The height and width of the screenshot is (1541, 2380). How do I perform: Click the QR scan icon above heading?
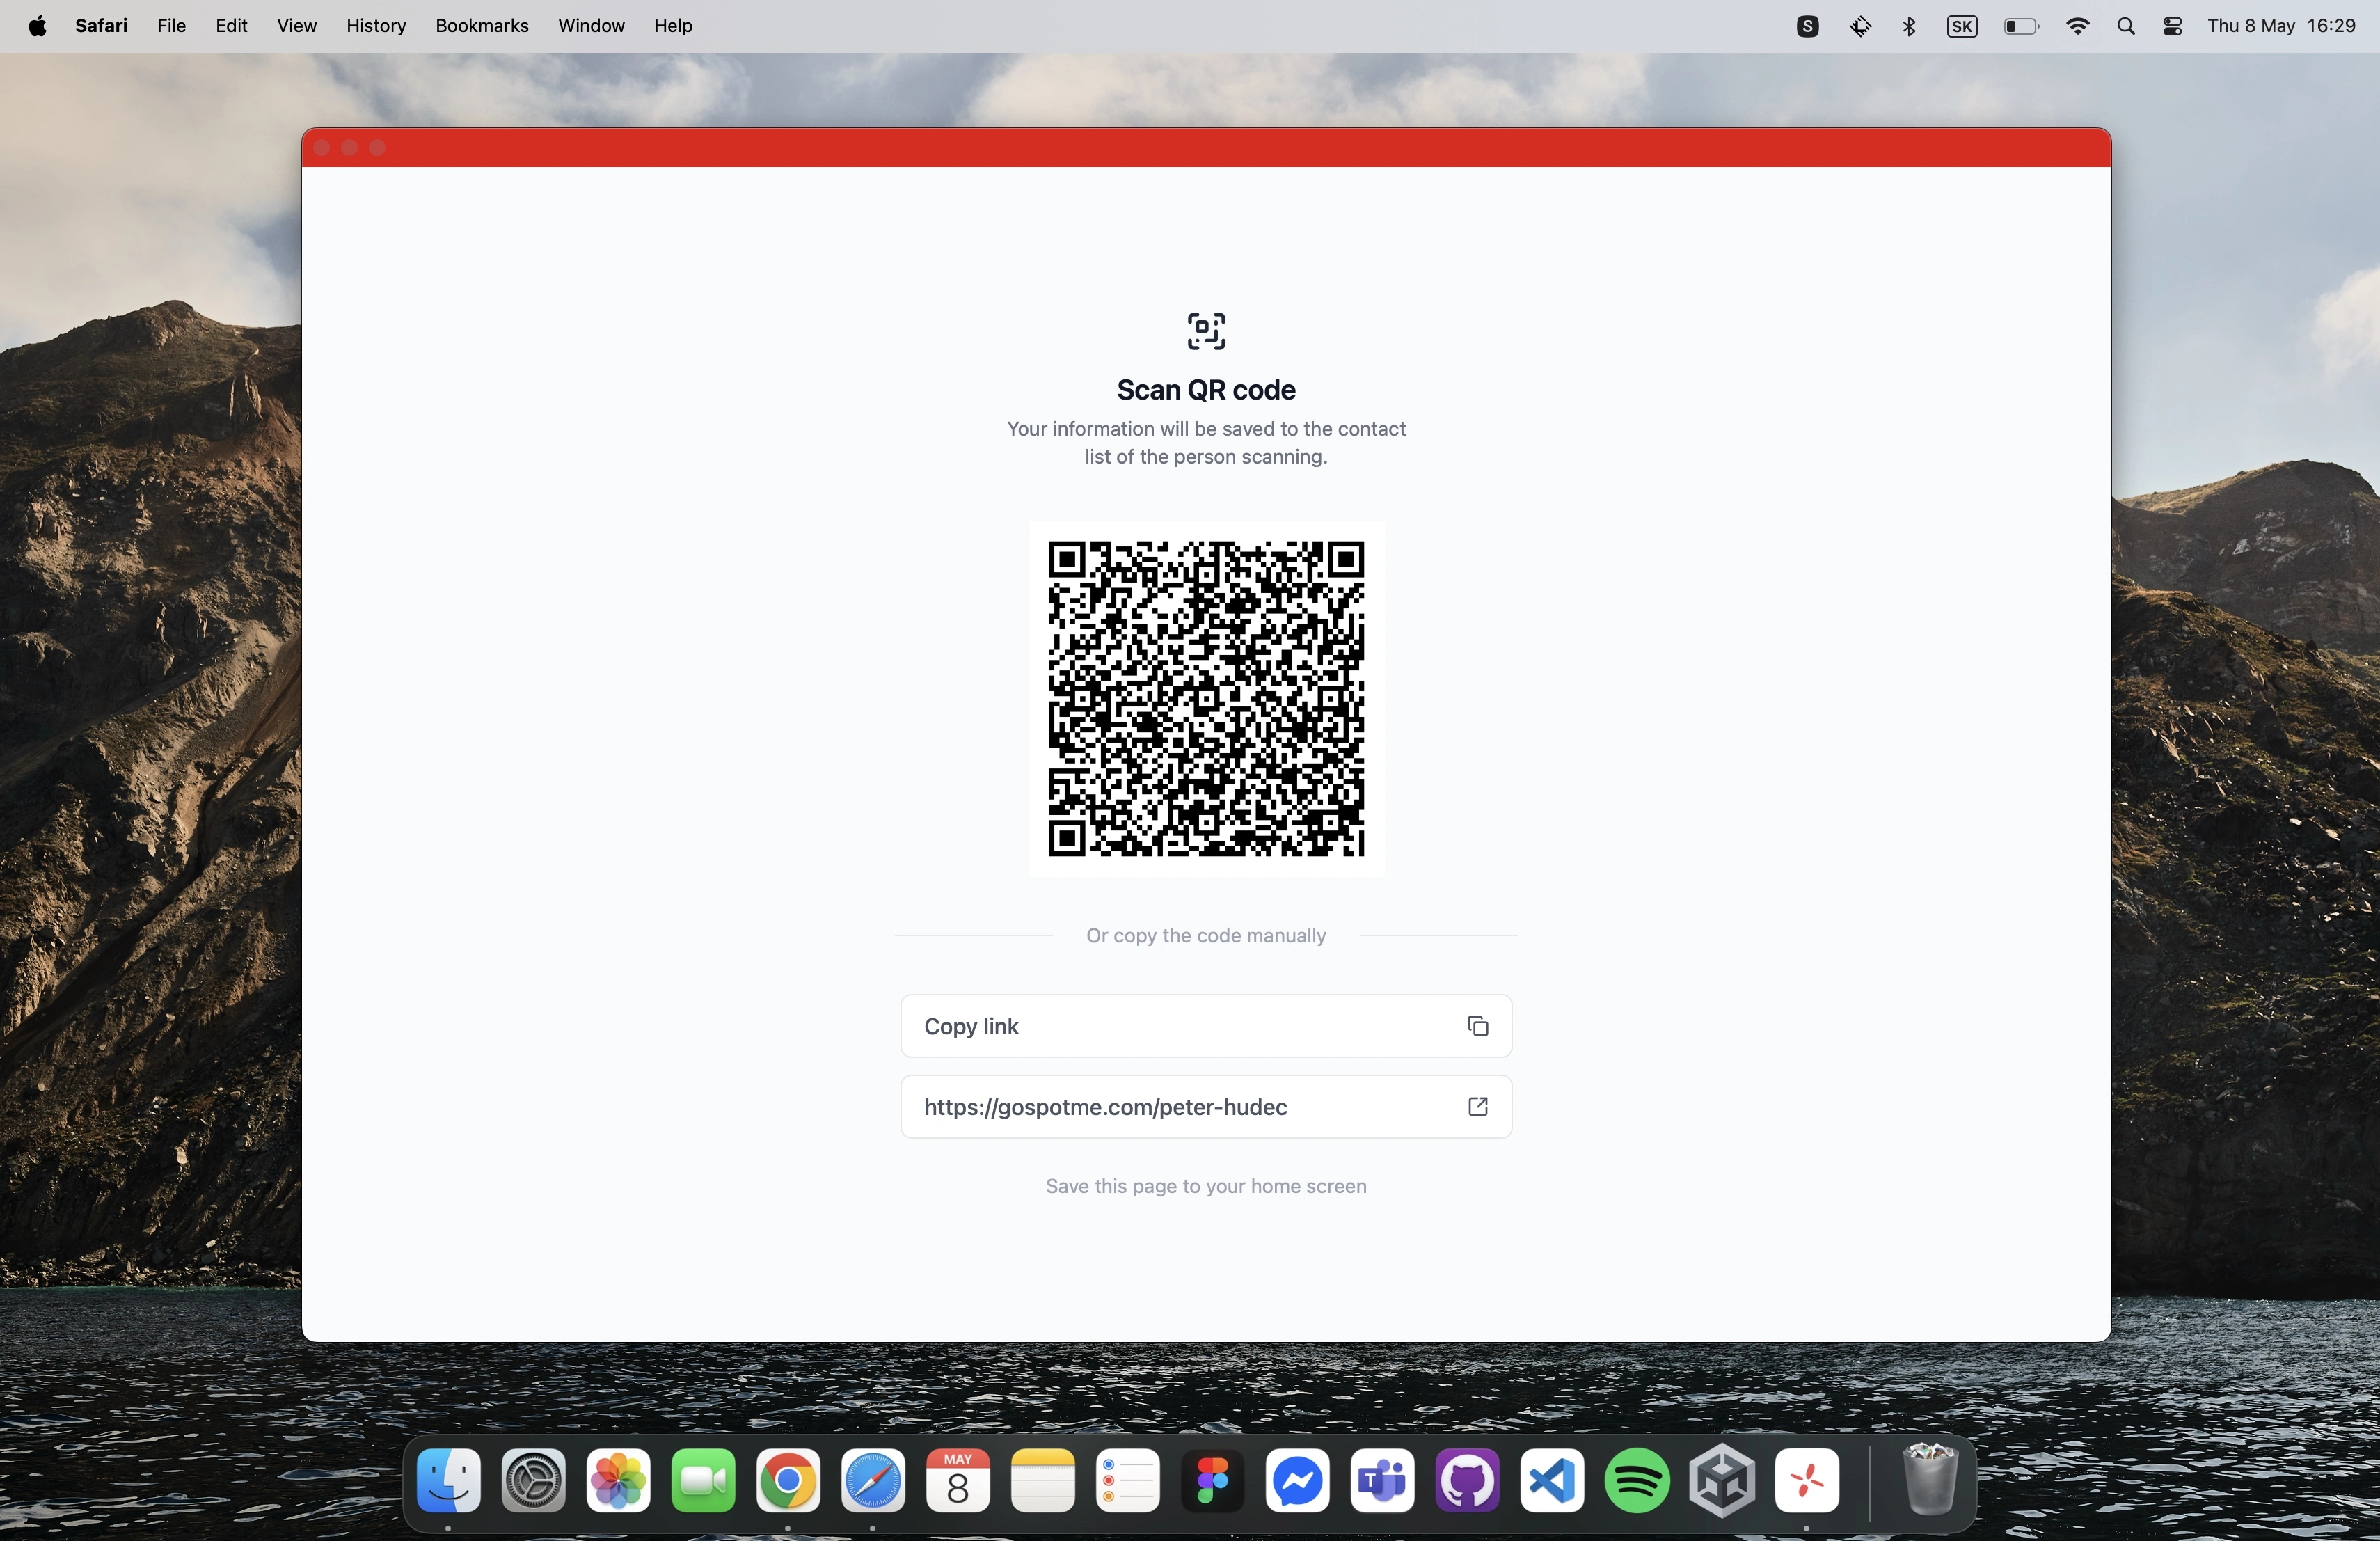(x=1206, y=331)
